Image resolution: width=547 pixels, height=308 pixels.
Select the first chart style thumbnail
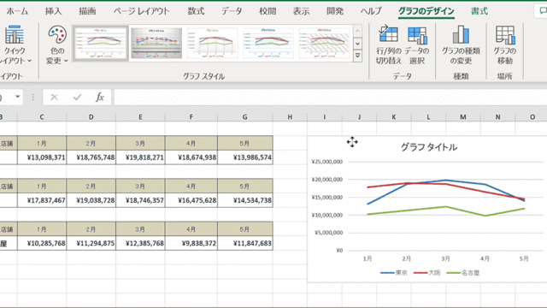coord(101,44)
